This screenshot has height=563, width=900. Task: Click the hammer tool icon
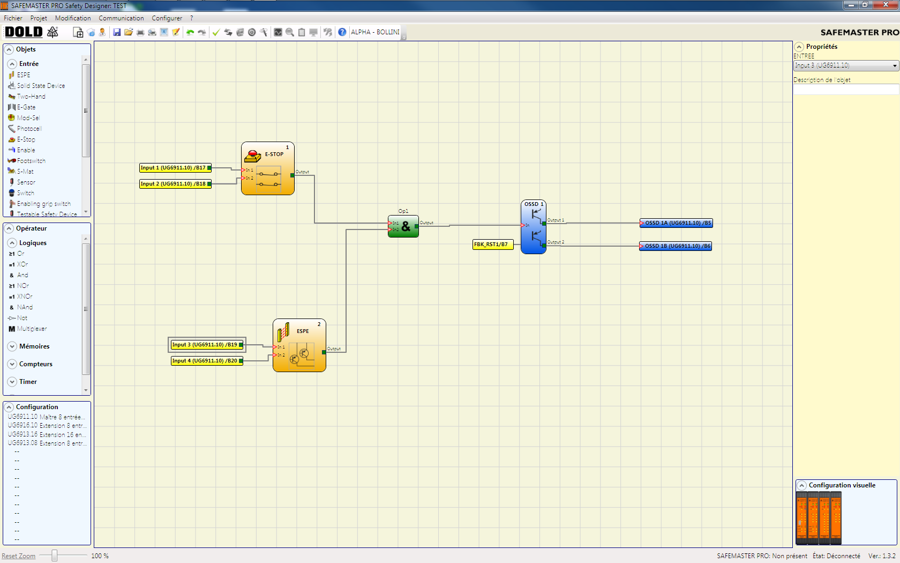point(264,33)
